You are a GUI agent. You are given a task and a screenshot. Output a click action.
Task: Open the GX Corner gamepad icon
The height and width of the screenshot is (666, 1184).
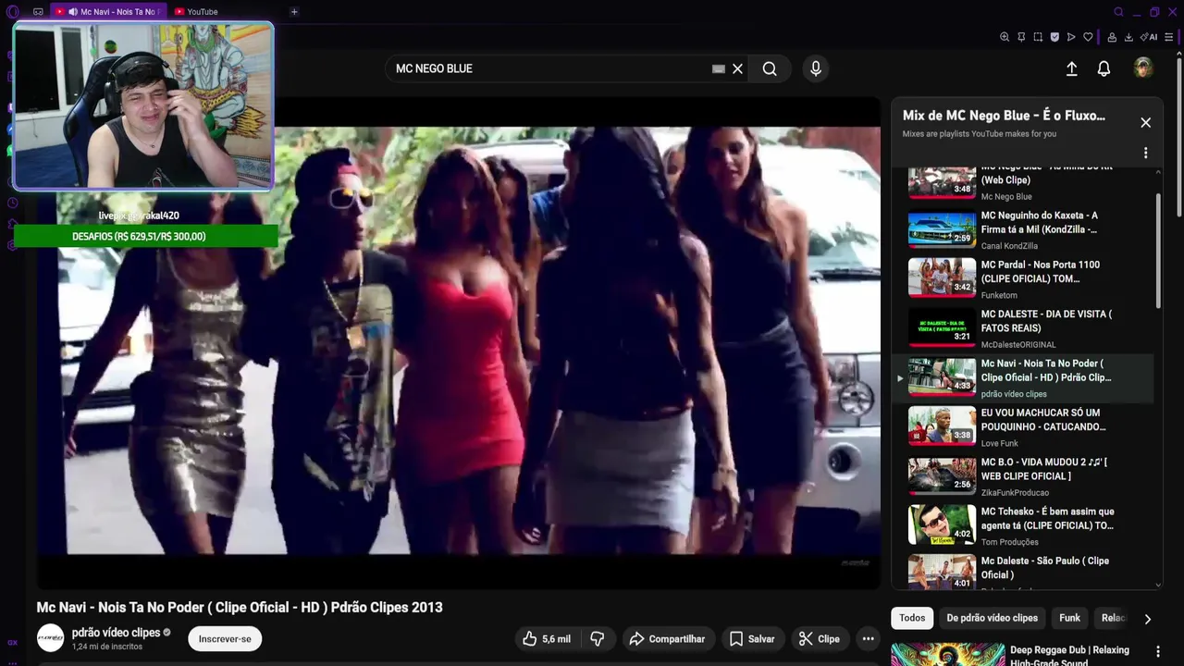click(x=38, y=12)
